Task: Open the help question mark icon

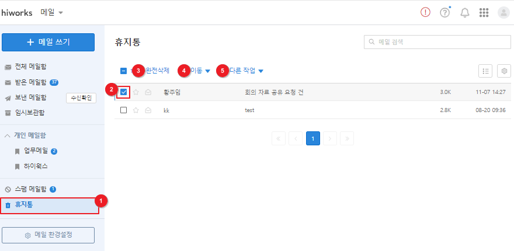Action: [x=444, y=12]
